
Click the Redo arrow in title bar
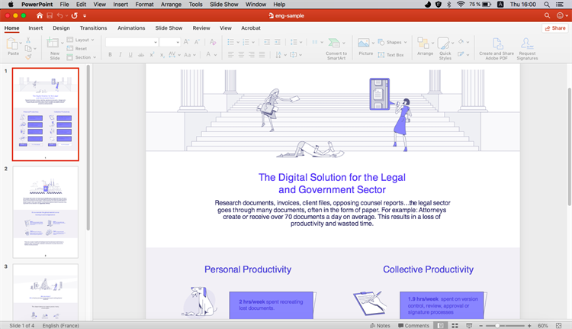75,15
